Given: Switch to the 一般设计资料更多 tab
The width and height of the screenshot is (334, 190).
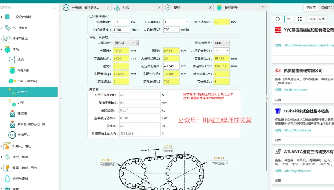Looking at the screenshot, I should pyautogui.click(x=85, y=7).
